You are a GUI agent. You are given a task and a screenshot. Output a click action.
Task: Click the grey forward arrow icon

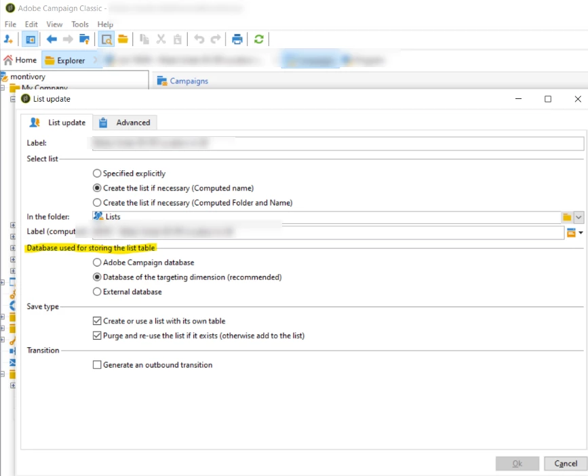coord(68,39)
